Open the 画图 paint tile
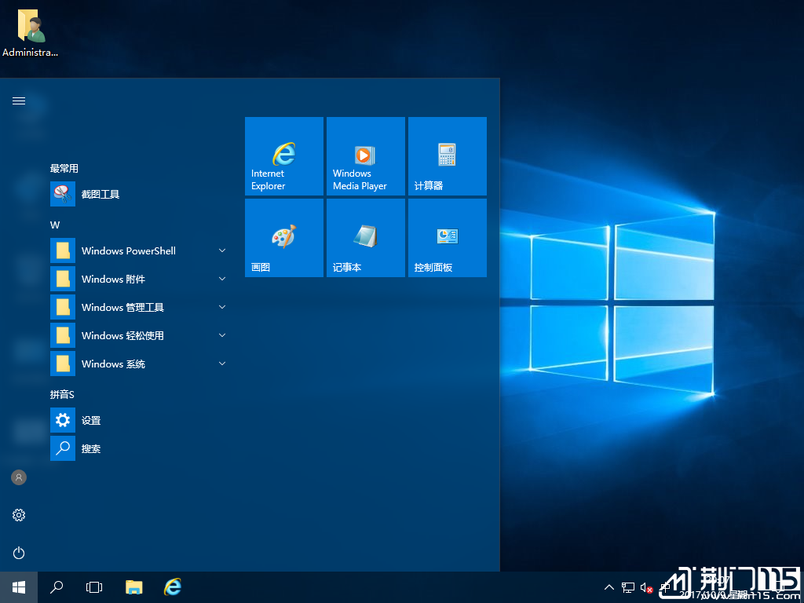The image size is (804, 603). (283, 238)
